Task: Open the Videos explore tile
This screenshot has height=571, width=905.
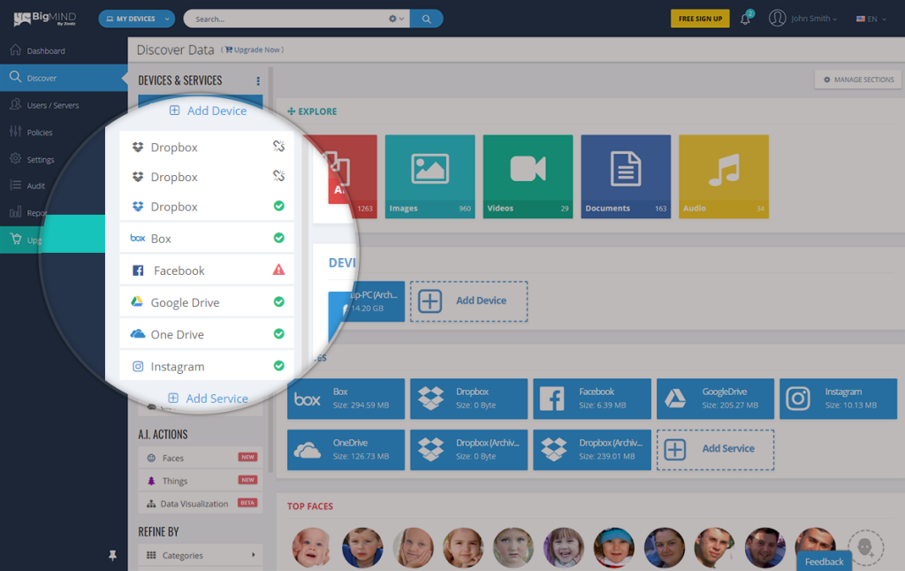Action: 529,177
